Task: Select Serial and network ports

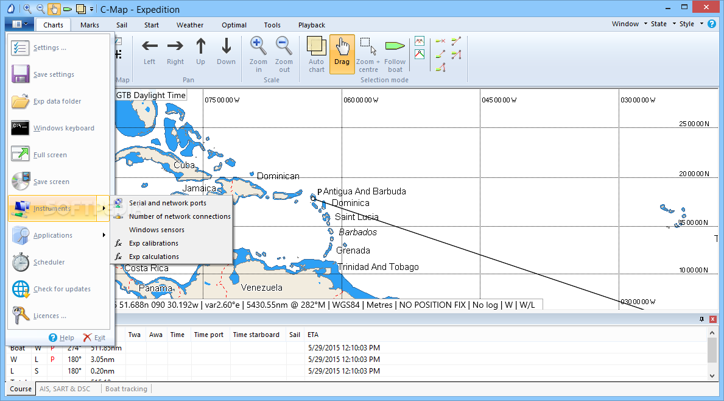Action: pos(171,203)
